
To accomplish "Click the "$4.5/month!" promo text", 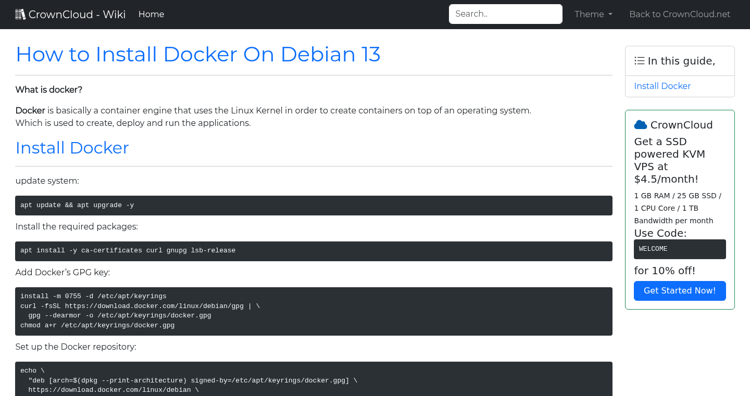I will [666, 178].
